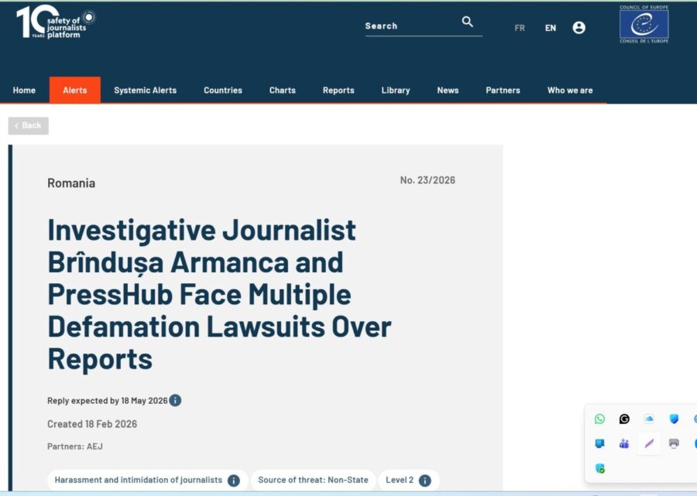Click the Council of Europe logo
The image size is (697, 496).
(644, 25)
